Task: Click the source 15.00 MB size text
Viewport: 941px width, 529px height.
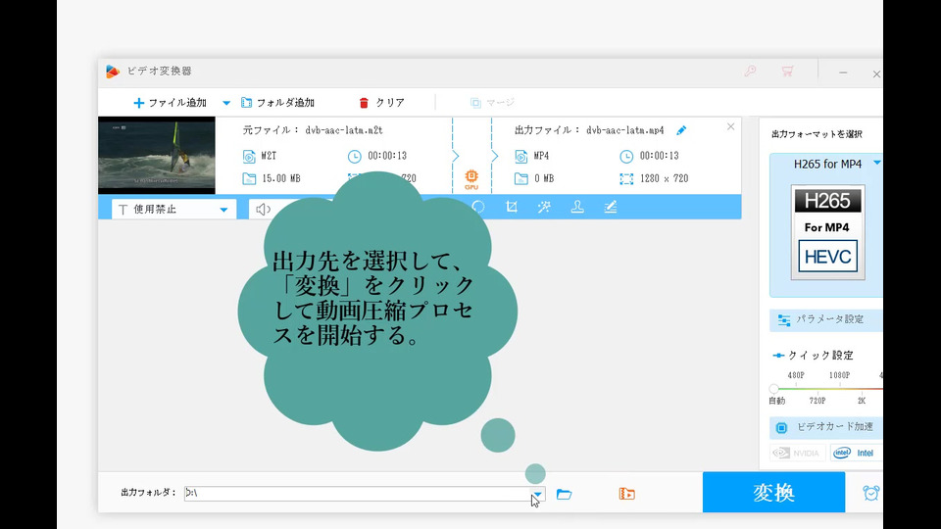Action: [x=281, y=178]
